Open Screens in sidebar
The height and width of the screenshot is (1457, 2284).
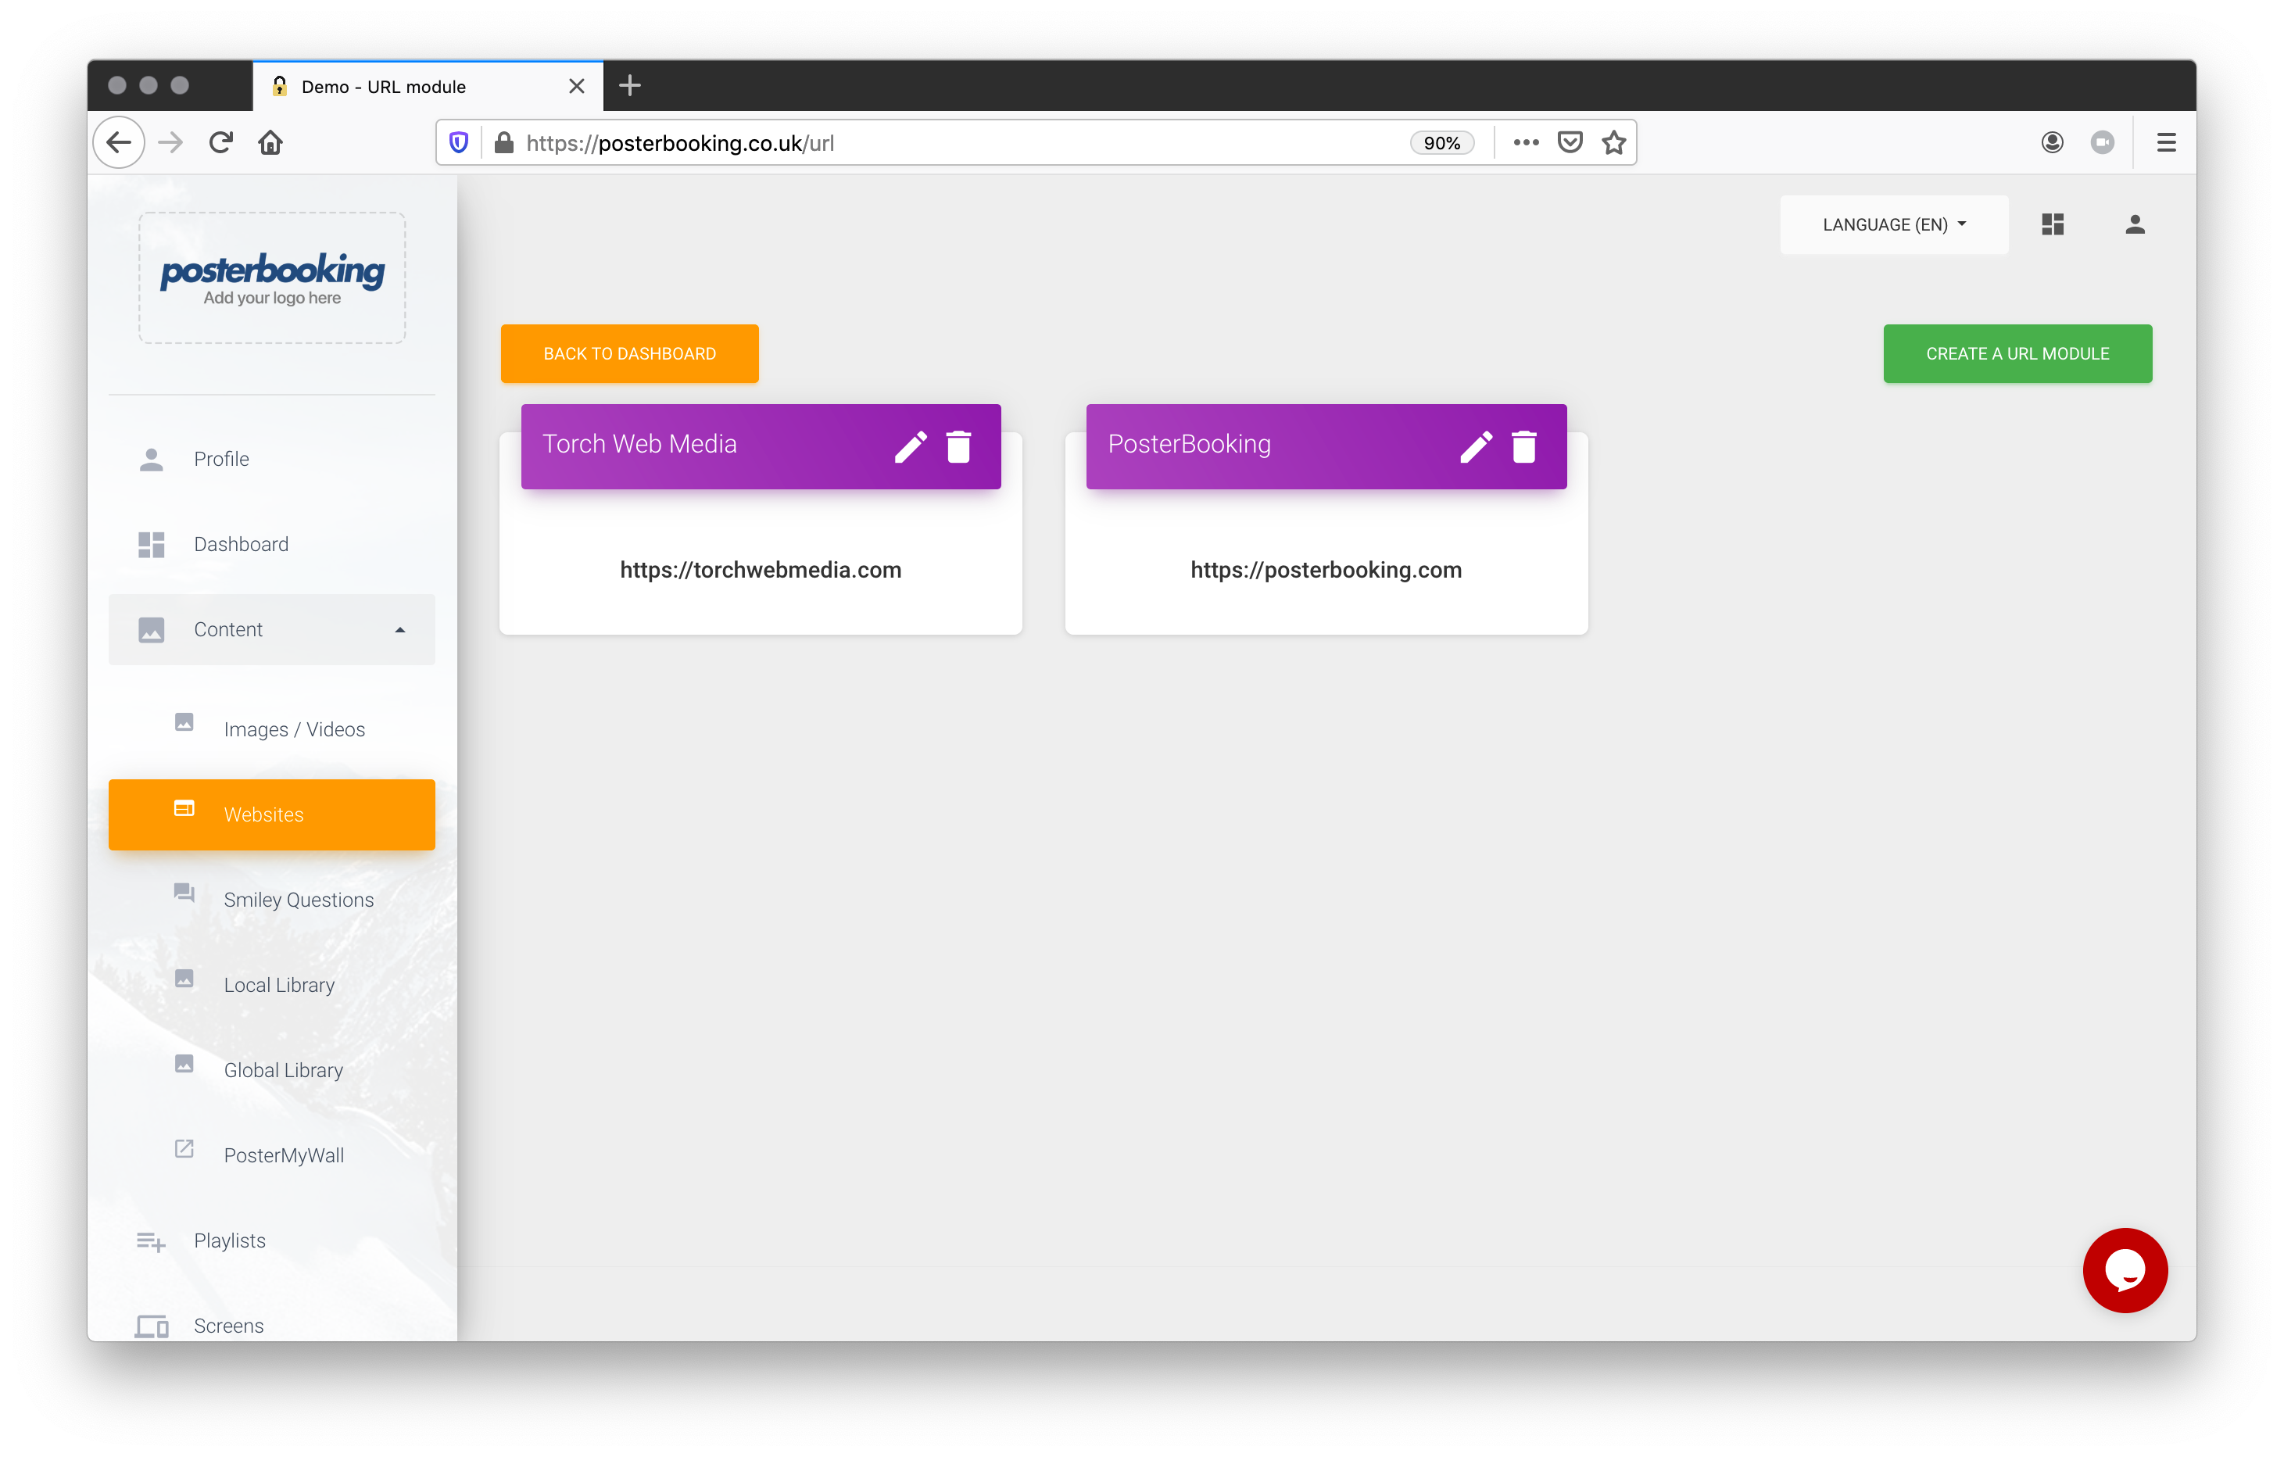pos(271,1325)
